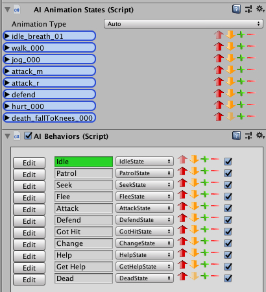Viewport: 266px width, 292px height.
Task: Click the Animation Type label
Action: pyautogui.click(x=39, y=24)
